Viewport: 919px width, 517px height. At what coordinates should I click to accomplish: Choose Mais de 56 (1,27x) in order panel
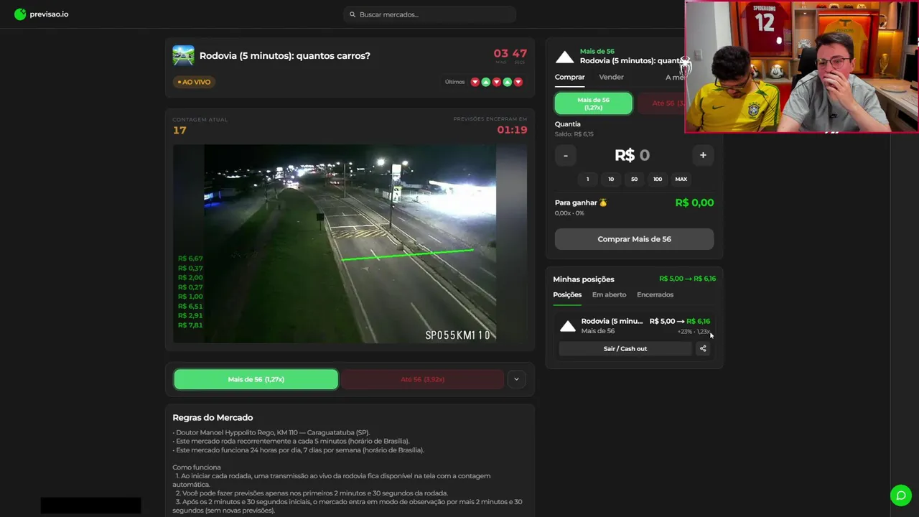(593, 103)
